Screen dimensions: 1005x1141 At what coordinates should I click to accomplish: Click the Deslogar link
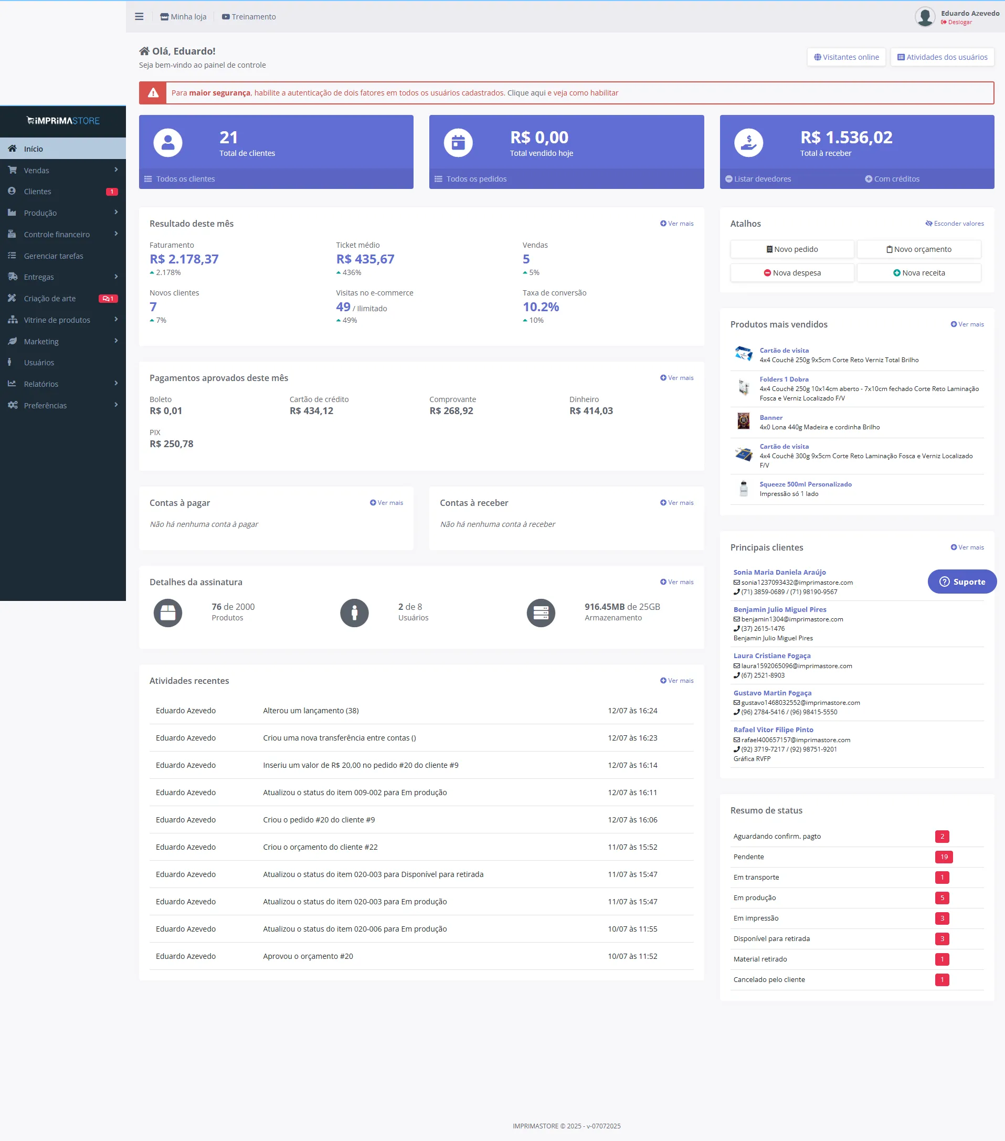point(959,23)
